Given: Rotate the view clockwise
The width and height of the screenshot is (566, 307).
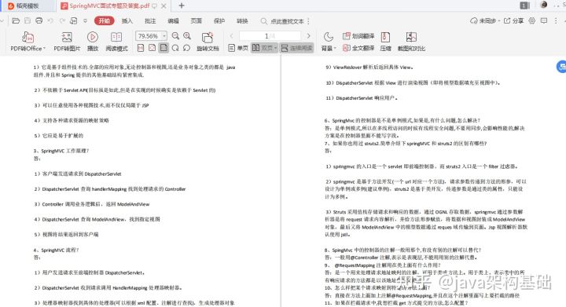Looking at the screenshot, I should (x=175, y=48).
